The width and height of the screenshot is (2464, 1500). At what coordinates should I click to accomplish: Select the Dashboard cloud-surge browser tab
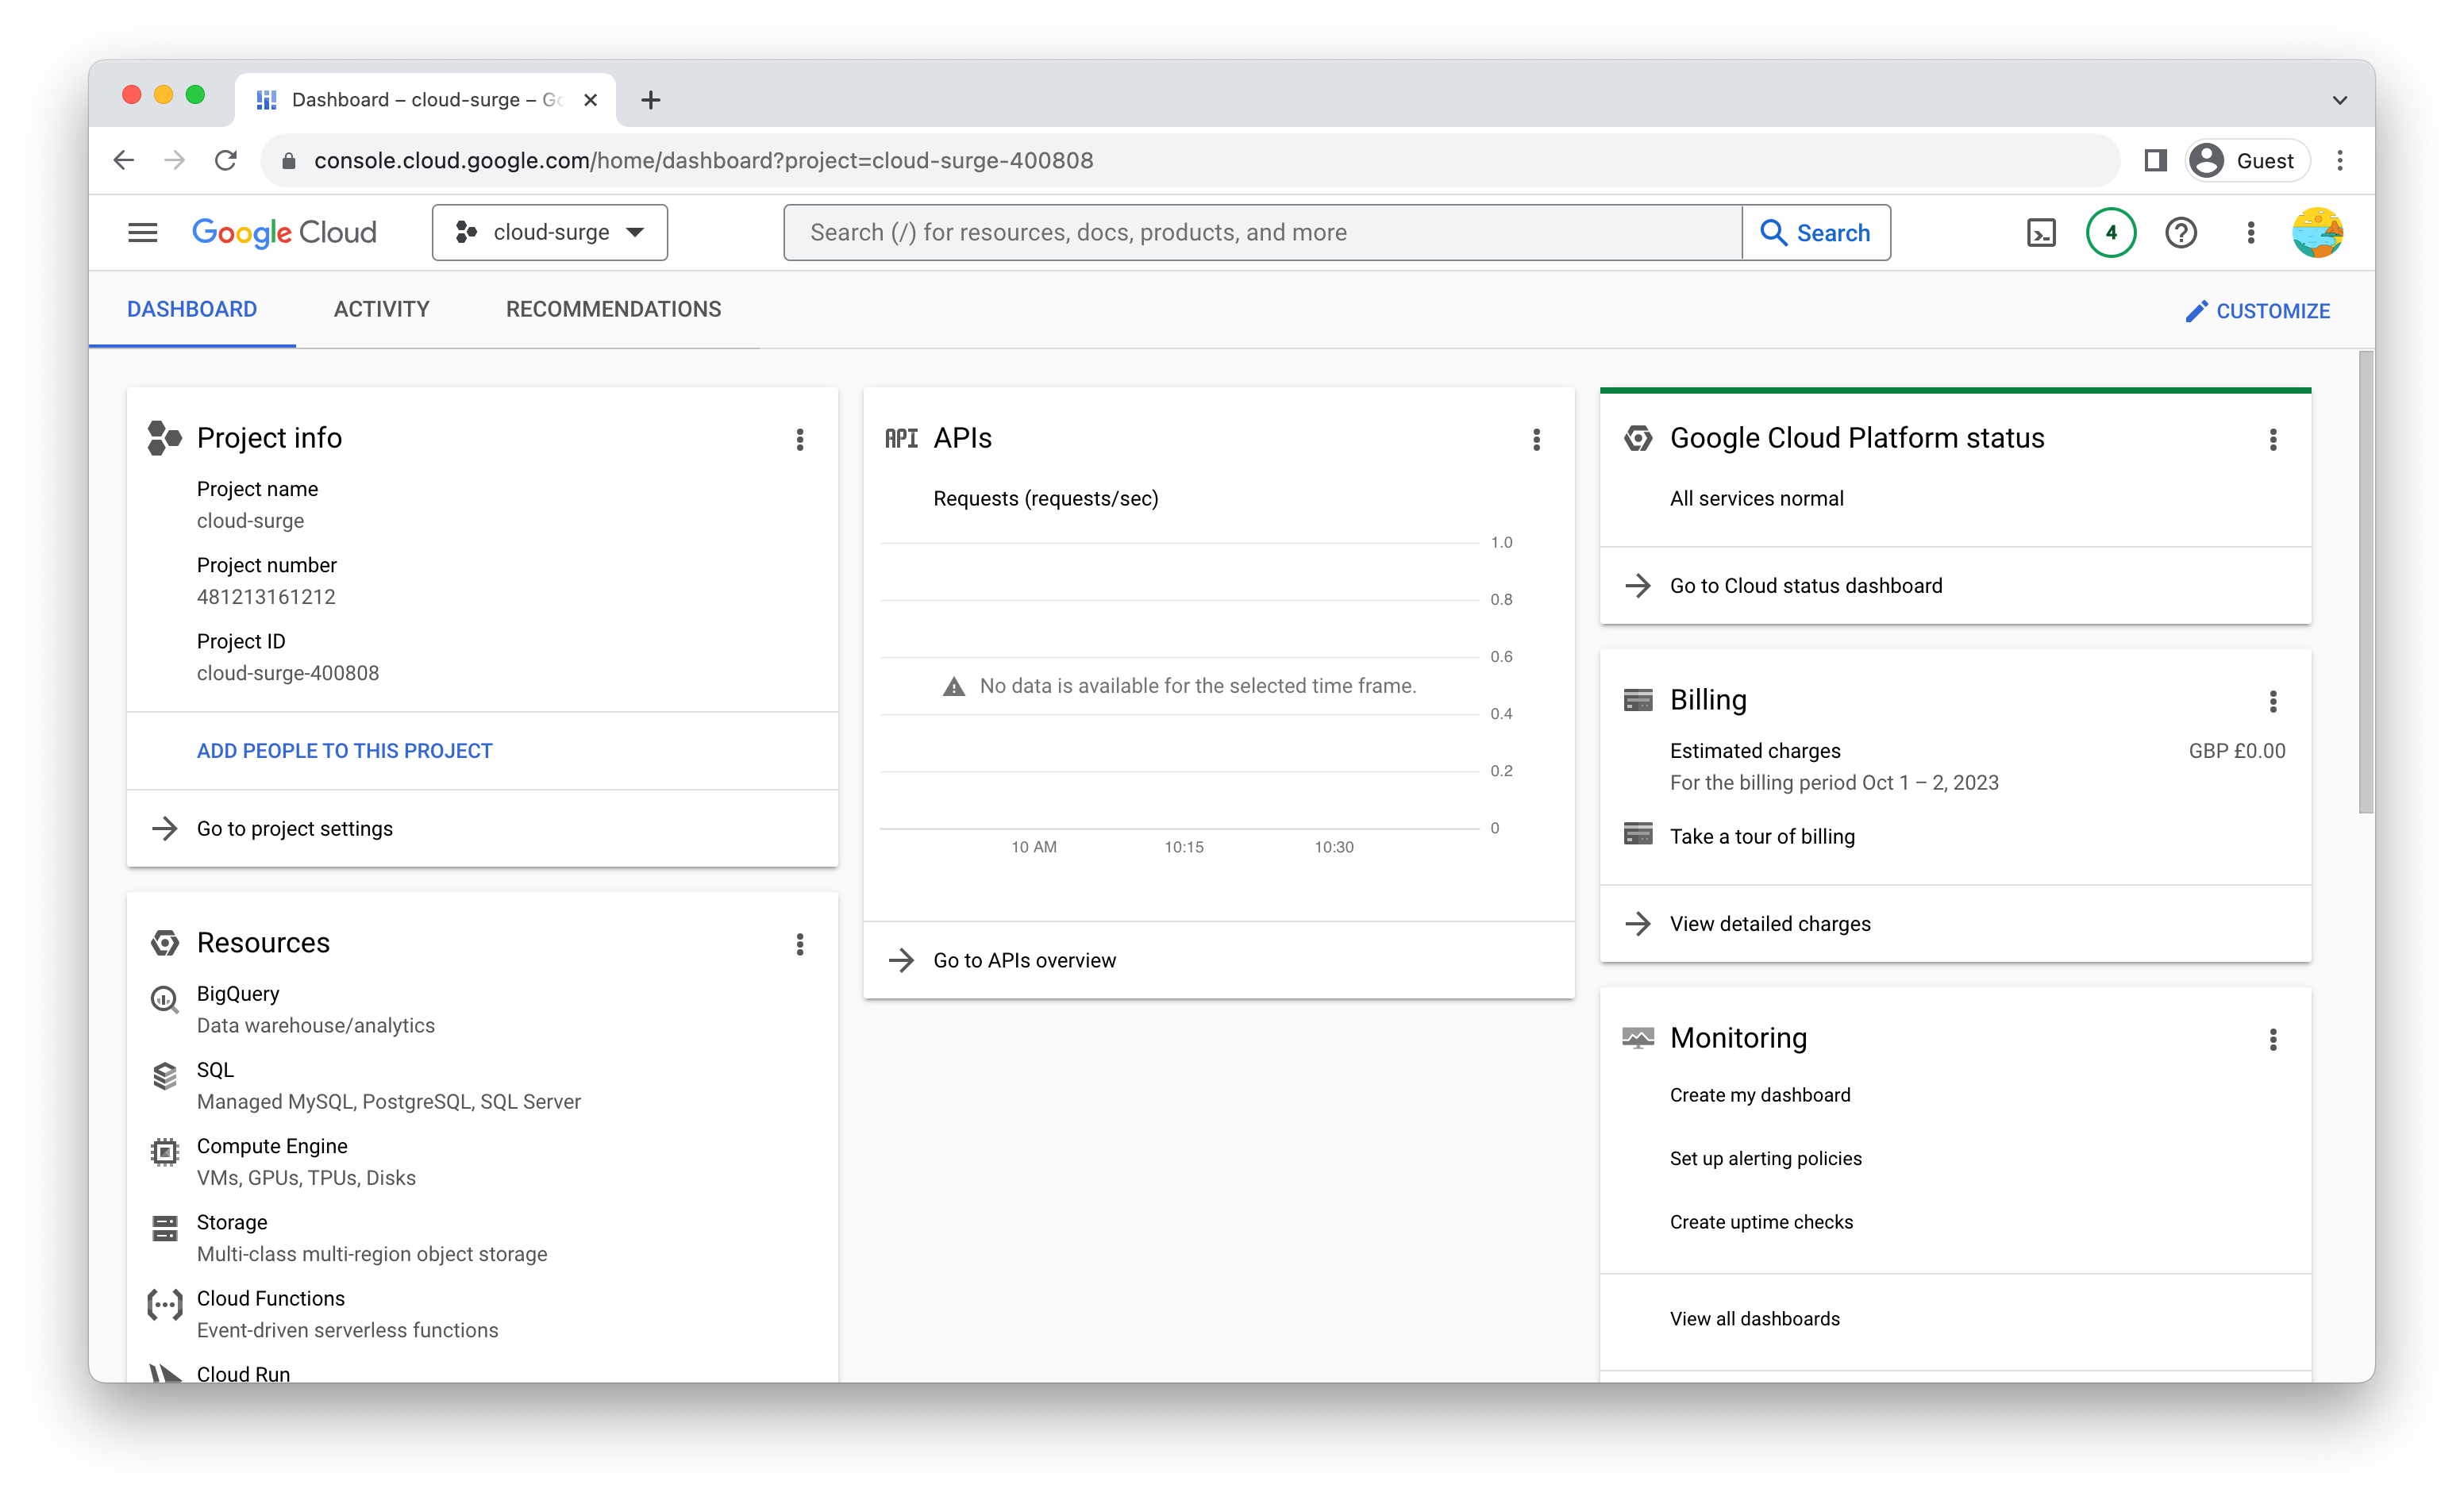[x=426, y=100]
